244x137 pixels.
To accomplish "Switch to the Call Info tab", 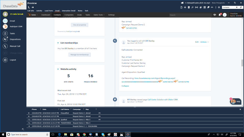I will click(x=31, y=11).
